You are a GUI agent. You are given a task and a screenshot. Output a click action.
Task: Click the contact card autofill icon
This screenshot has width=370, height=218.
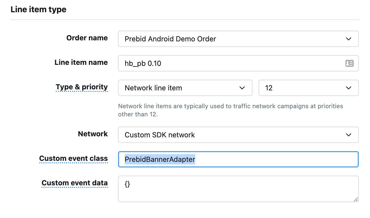tap(349, 63)
